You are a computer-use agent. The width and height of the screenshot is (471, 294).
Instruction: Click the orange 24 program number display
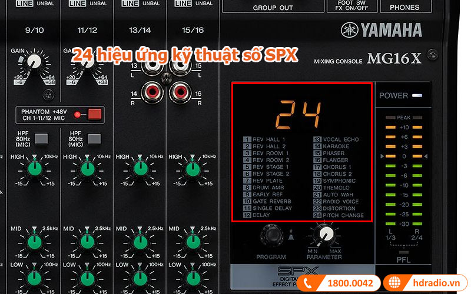[x=298, y=115]
